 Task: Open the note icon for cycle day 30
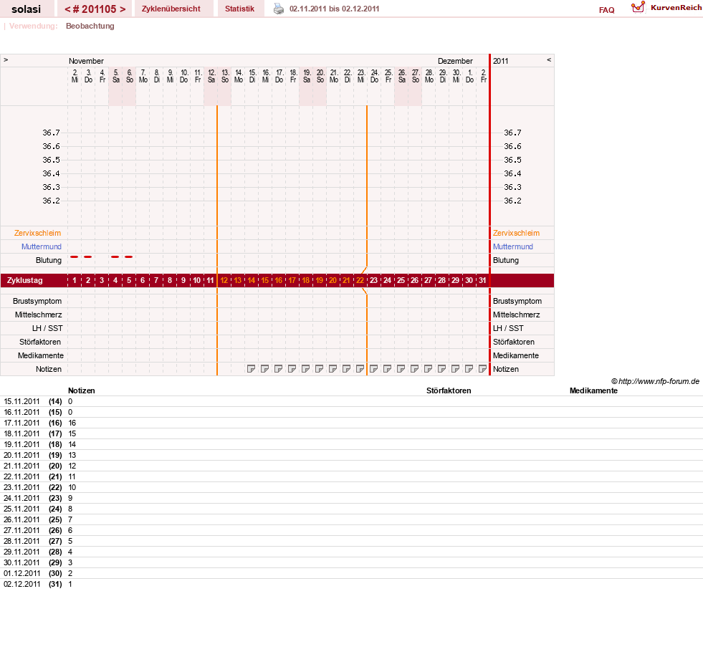pos(469,369)
